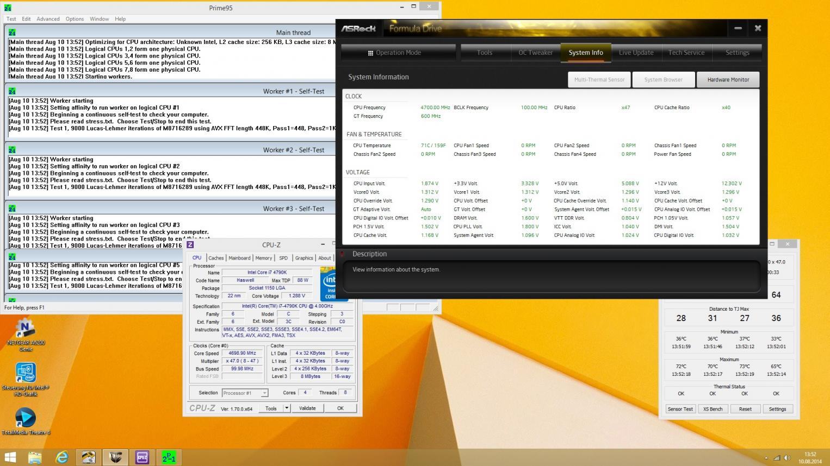Open the Windows Start button
This screenshot has width=830, height=466.
pyautogui.click(x=10, y=457)
